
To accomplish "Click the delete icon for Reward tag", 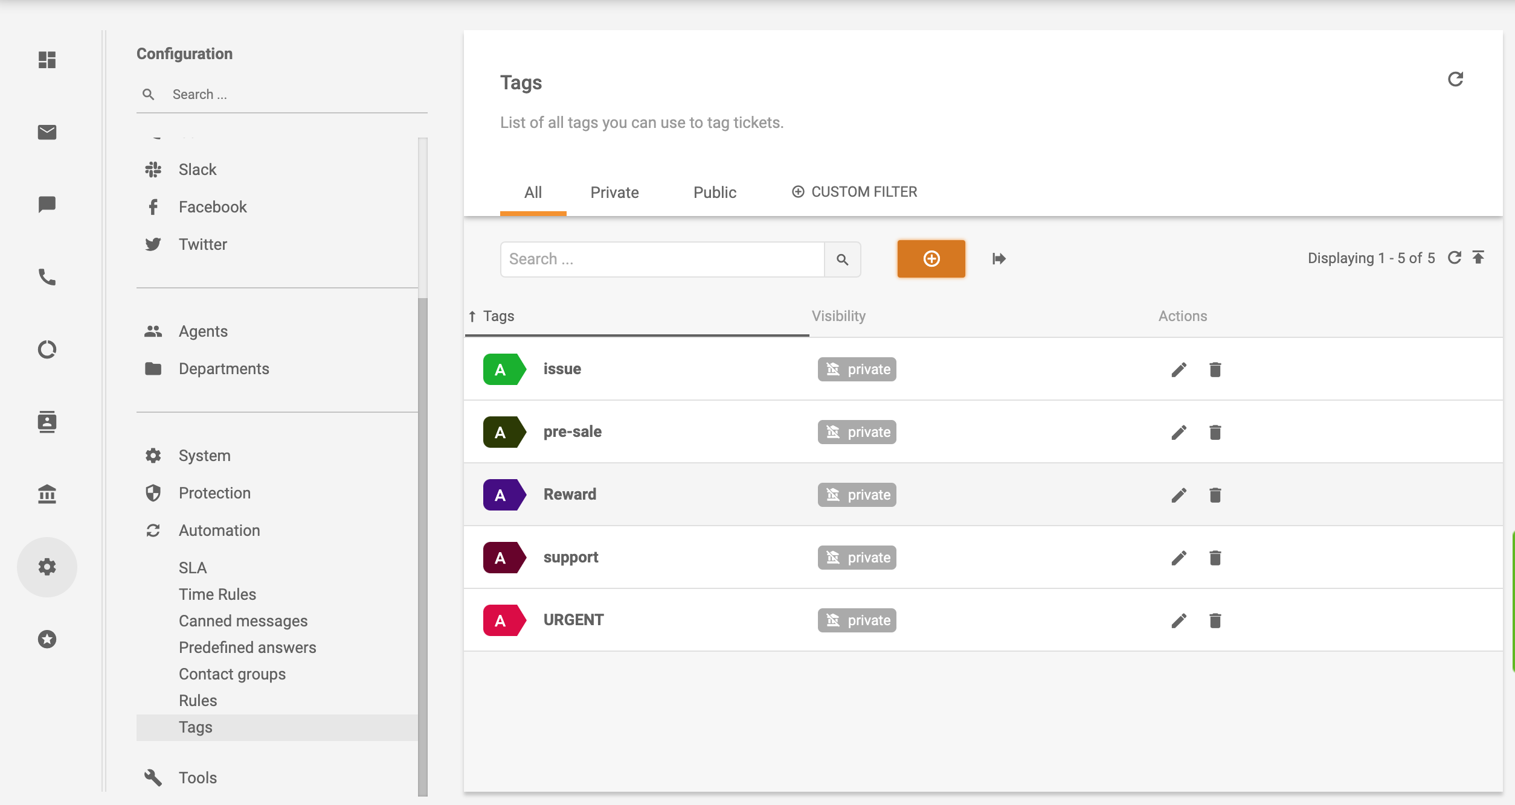I will point(1215,495).
